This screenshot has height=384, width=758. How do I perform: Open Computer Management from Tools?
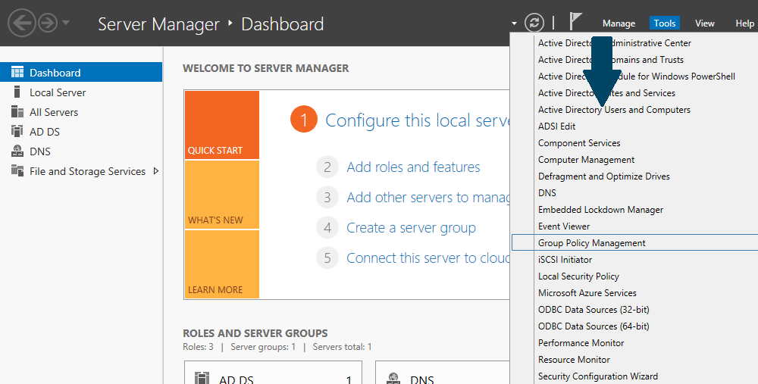(587, 160)
